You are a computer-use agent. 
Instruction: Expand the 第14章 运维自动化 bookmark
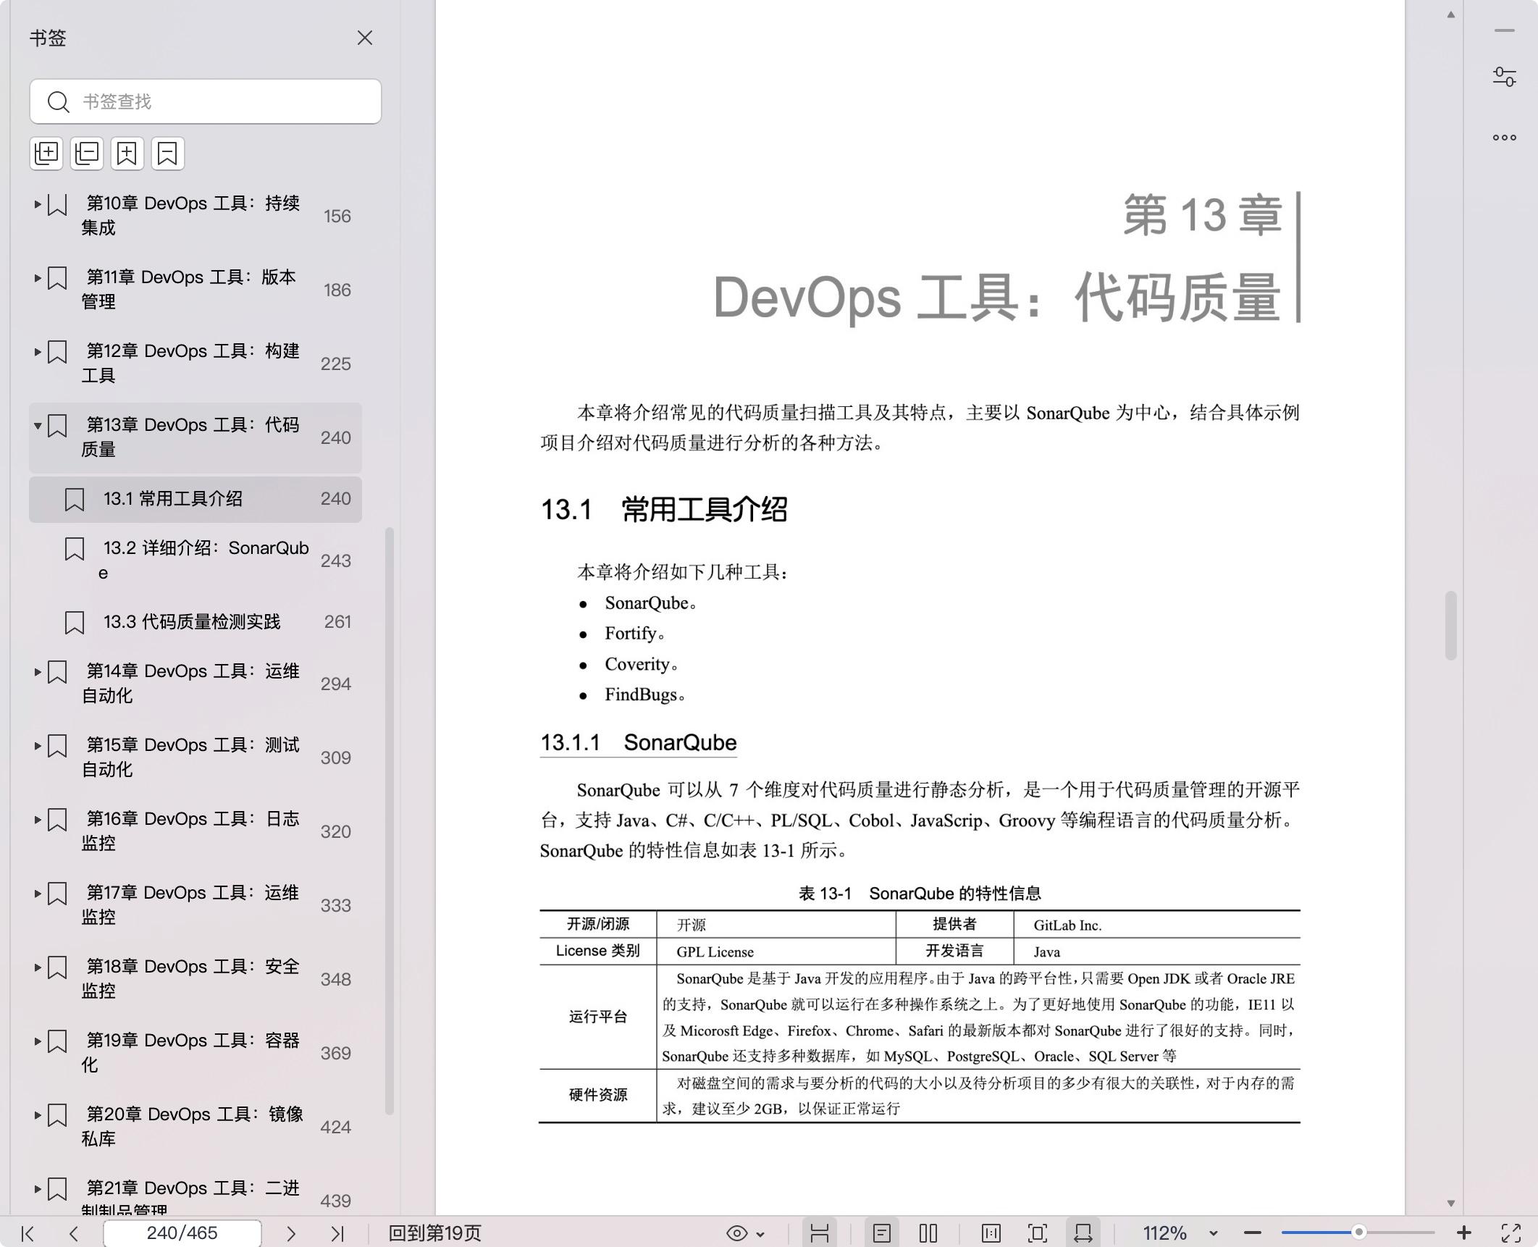click(x=38, y=672)
